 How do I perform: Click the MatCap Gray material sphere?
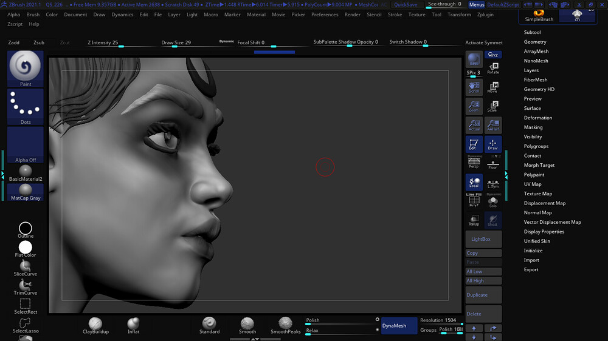[x=26, y=191]
